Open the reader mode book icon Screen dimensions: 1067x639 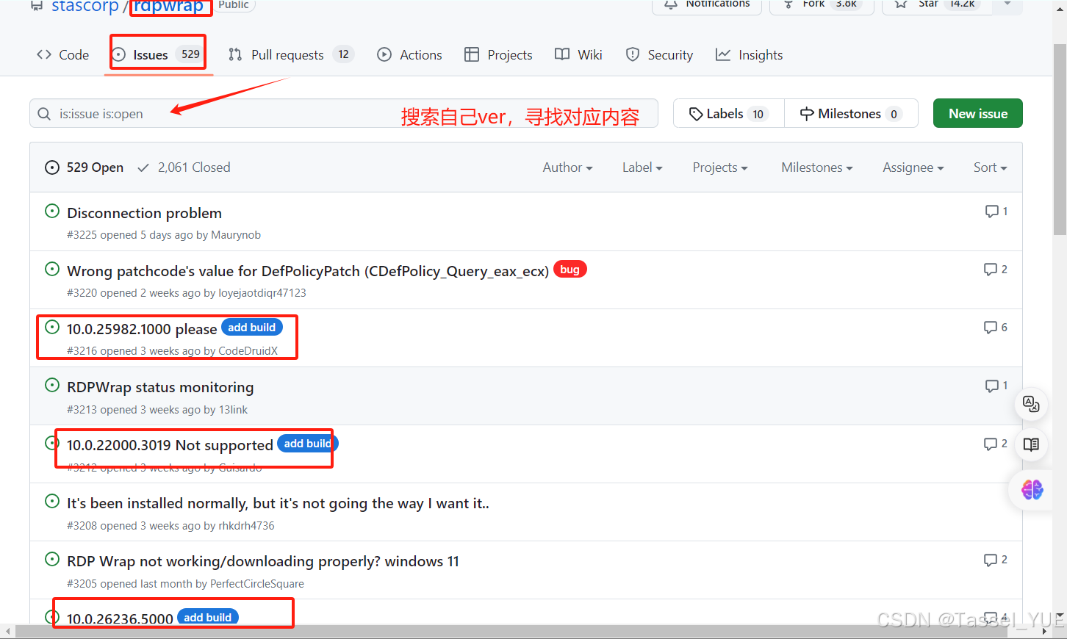pyautogui.click(x=1031, y=444)
